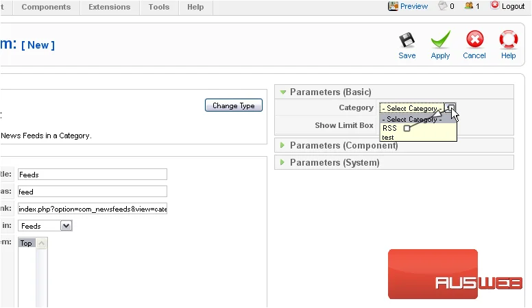Select RSS in the Category list

[x=418, y=128]
